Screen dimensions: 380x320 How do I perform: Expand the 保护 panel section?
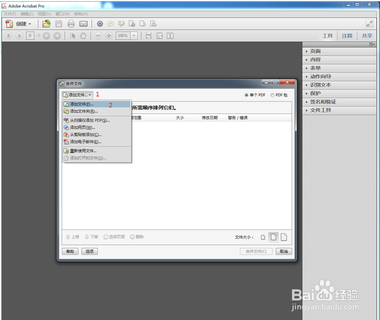click(339, 93)
